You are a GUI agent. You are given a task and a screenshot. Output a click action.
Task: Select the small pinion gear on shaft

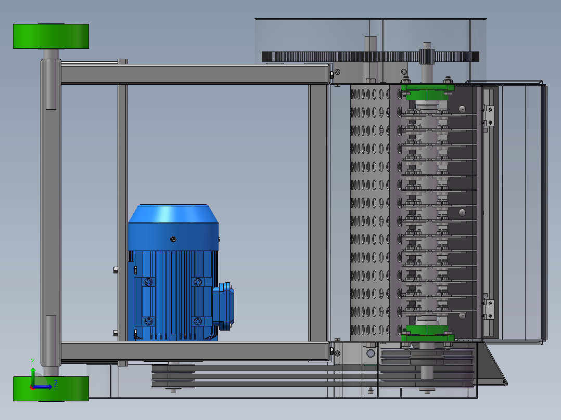pos(427,57)
